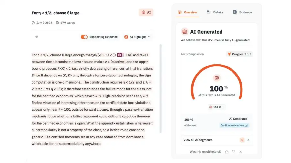This screenshot has width=291, height=163.
Task: Click the thumbs up feedback icon
Action: (x=227, y=152)
